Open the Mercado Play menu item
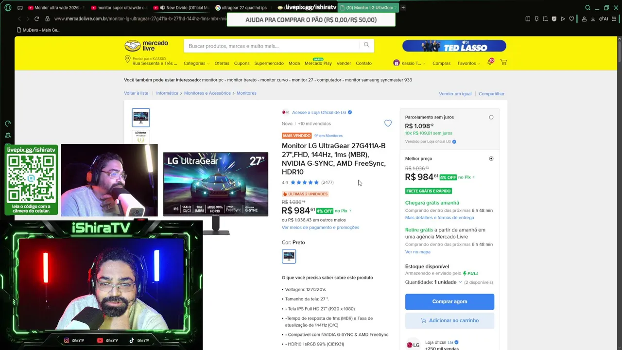 click(318, 63)
